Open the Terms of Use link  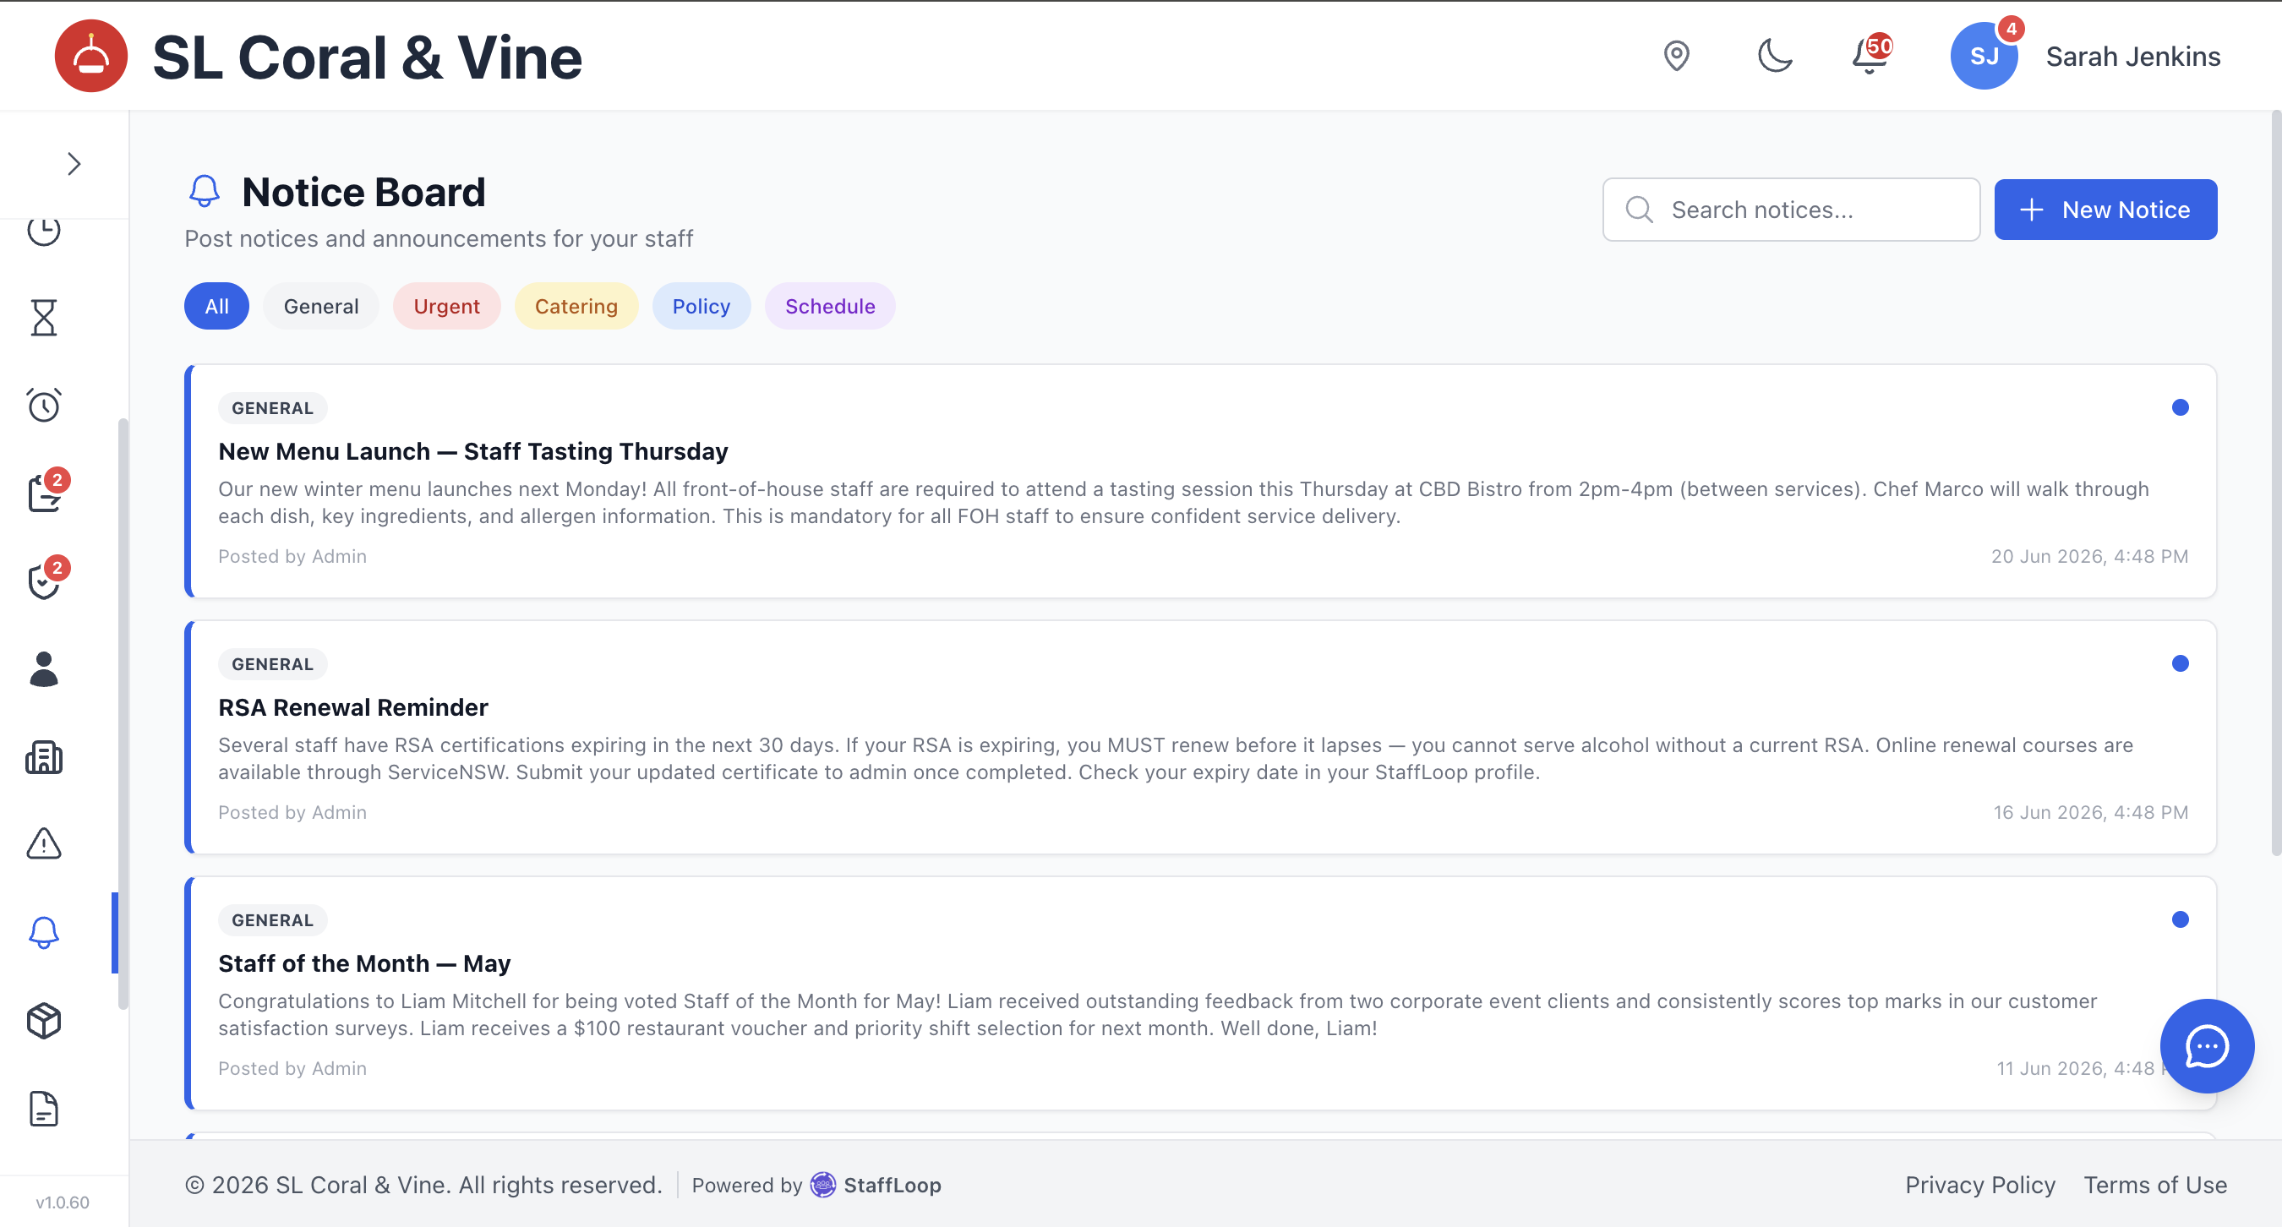2154,1186
